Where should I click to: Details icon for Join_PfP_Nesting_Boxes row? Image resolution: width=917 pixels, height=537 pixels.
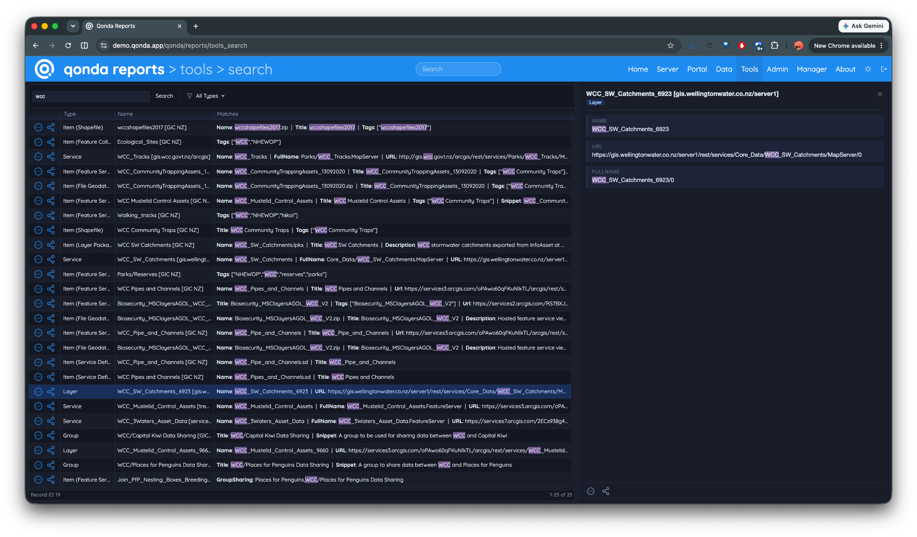tap(38, 480)
